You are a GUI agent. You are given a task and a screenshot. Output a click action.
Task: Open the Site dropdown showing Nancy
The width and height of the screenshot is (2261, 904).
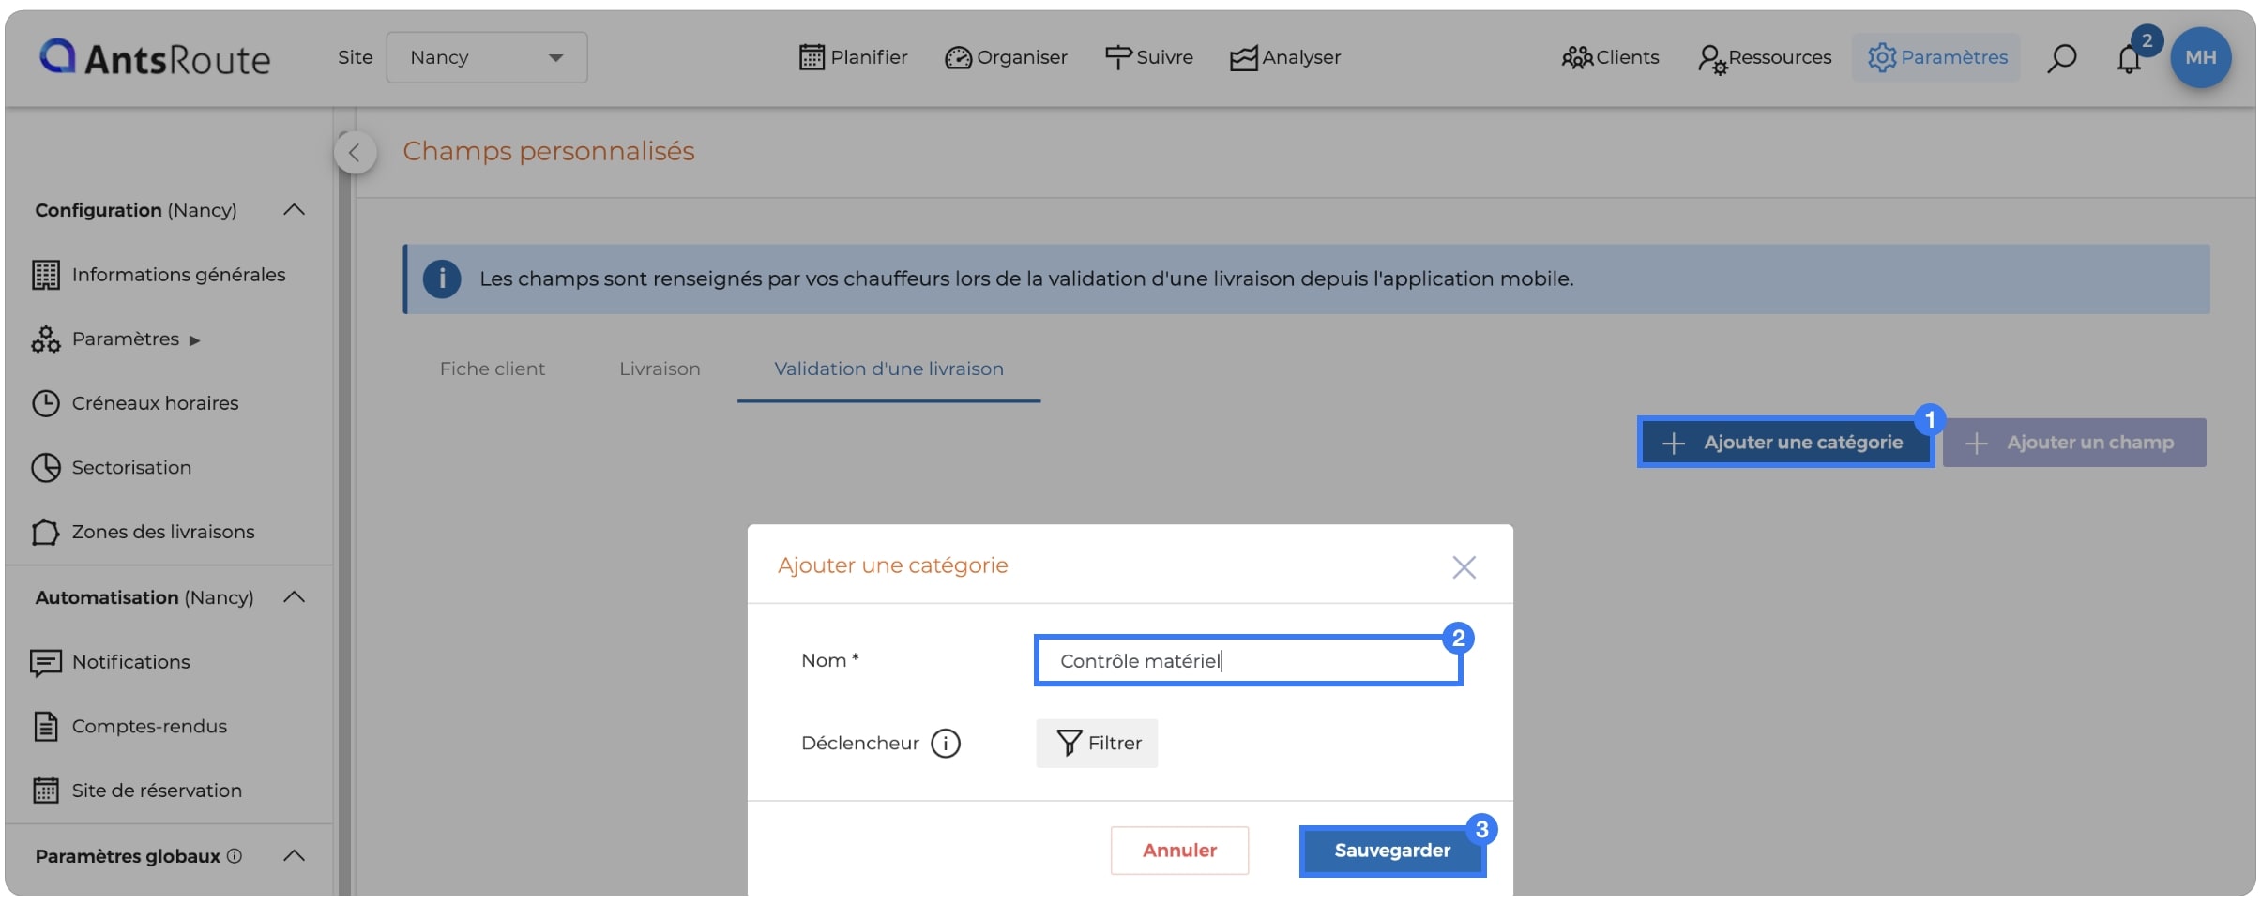pos(487,57)
